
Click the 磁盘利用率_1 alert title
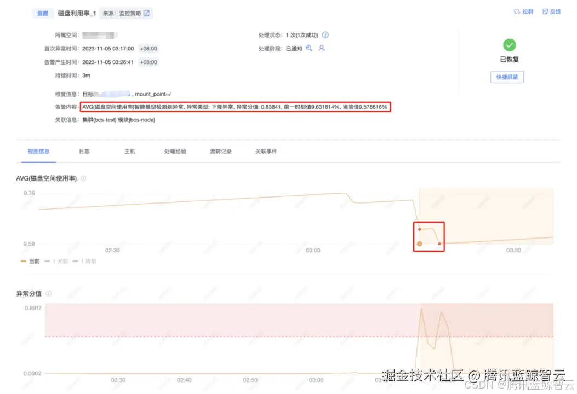click(77, 13)
